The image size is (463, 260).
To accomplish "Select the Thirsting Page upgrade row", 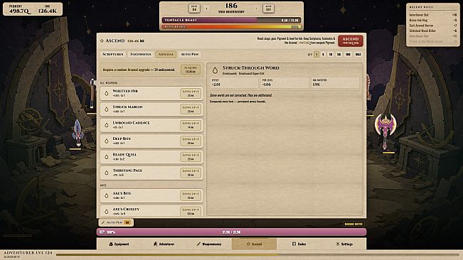I will [x=151, y=173].
